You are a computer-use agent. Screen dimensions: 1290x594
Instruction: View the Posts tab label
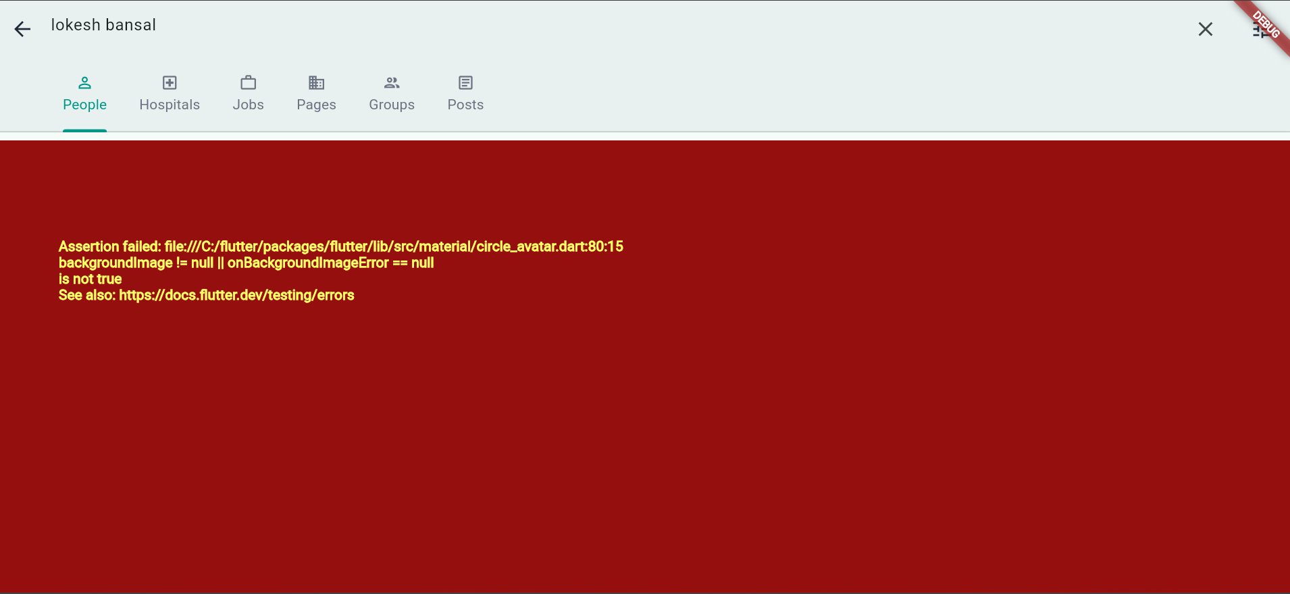tap(465, 105)
